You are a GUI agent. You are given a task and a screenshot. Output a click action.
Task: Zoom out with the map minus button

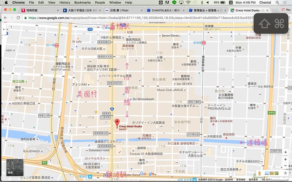tap(285, 166)
